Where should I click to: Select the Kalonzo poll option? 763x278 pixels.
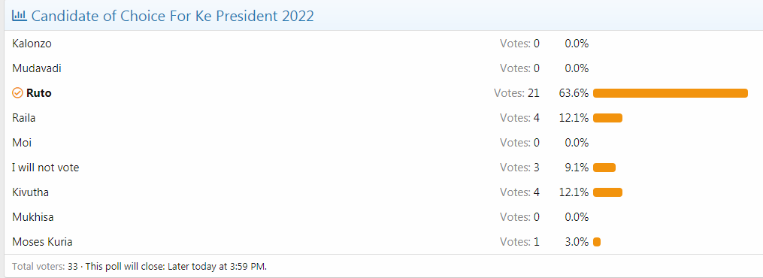coord(32,44)
